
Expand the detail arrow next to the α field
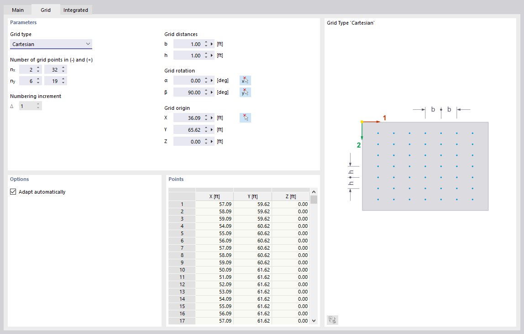(212, 80)
